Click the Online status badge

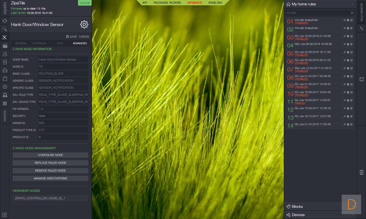(85, 3)
